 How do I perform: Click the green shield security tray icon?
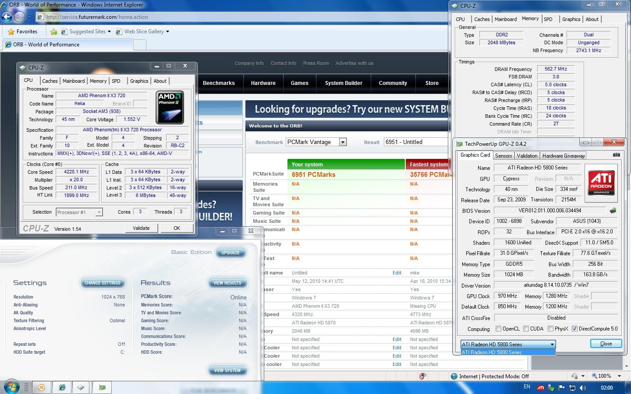point(551,388)
